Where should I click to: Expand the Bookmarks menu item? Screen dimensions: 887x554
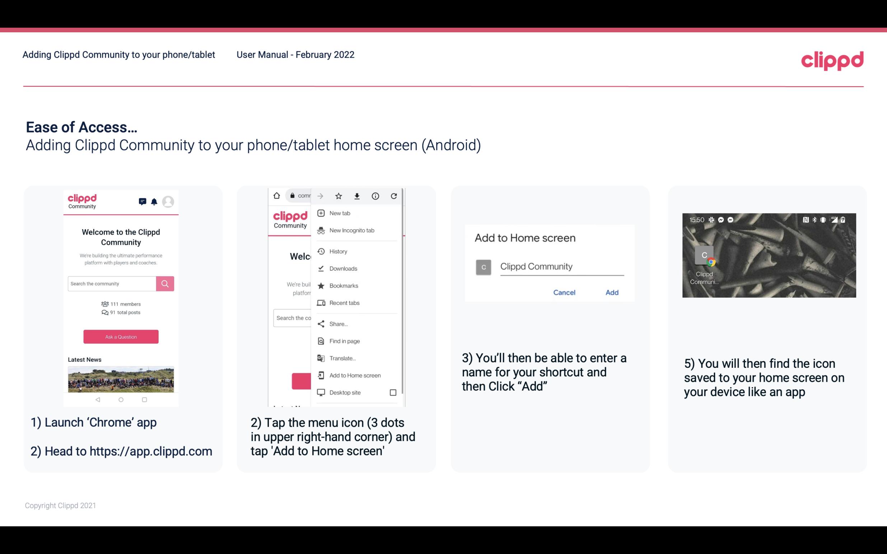(343, 285)
